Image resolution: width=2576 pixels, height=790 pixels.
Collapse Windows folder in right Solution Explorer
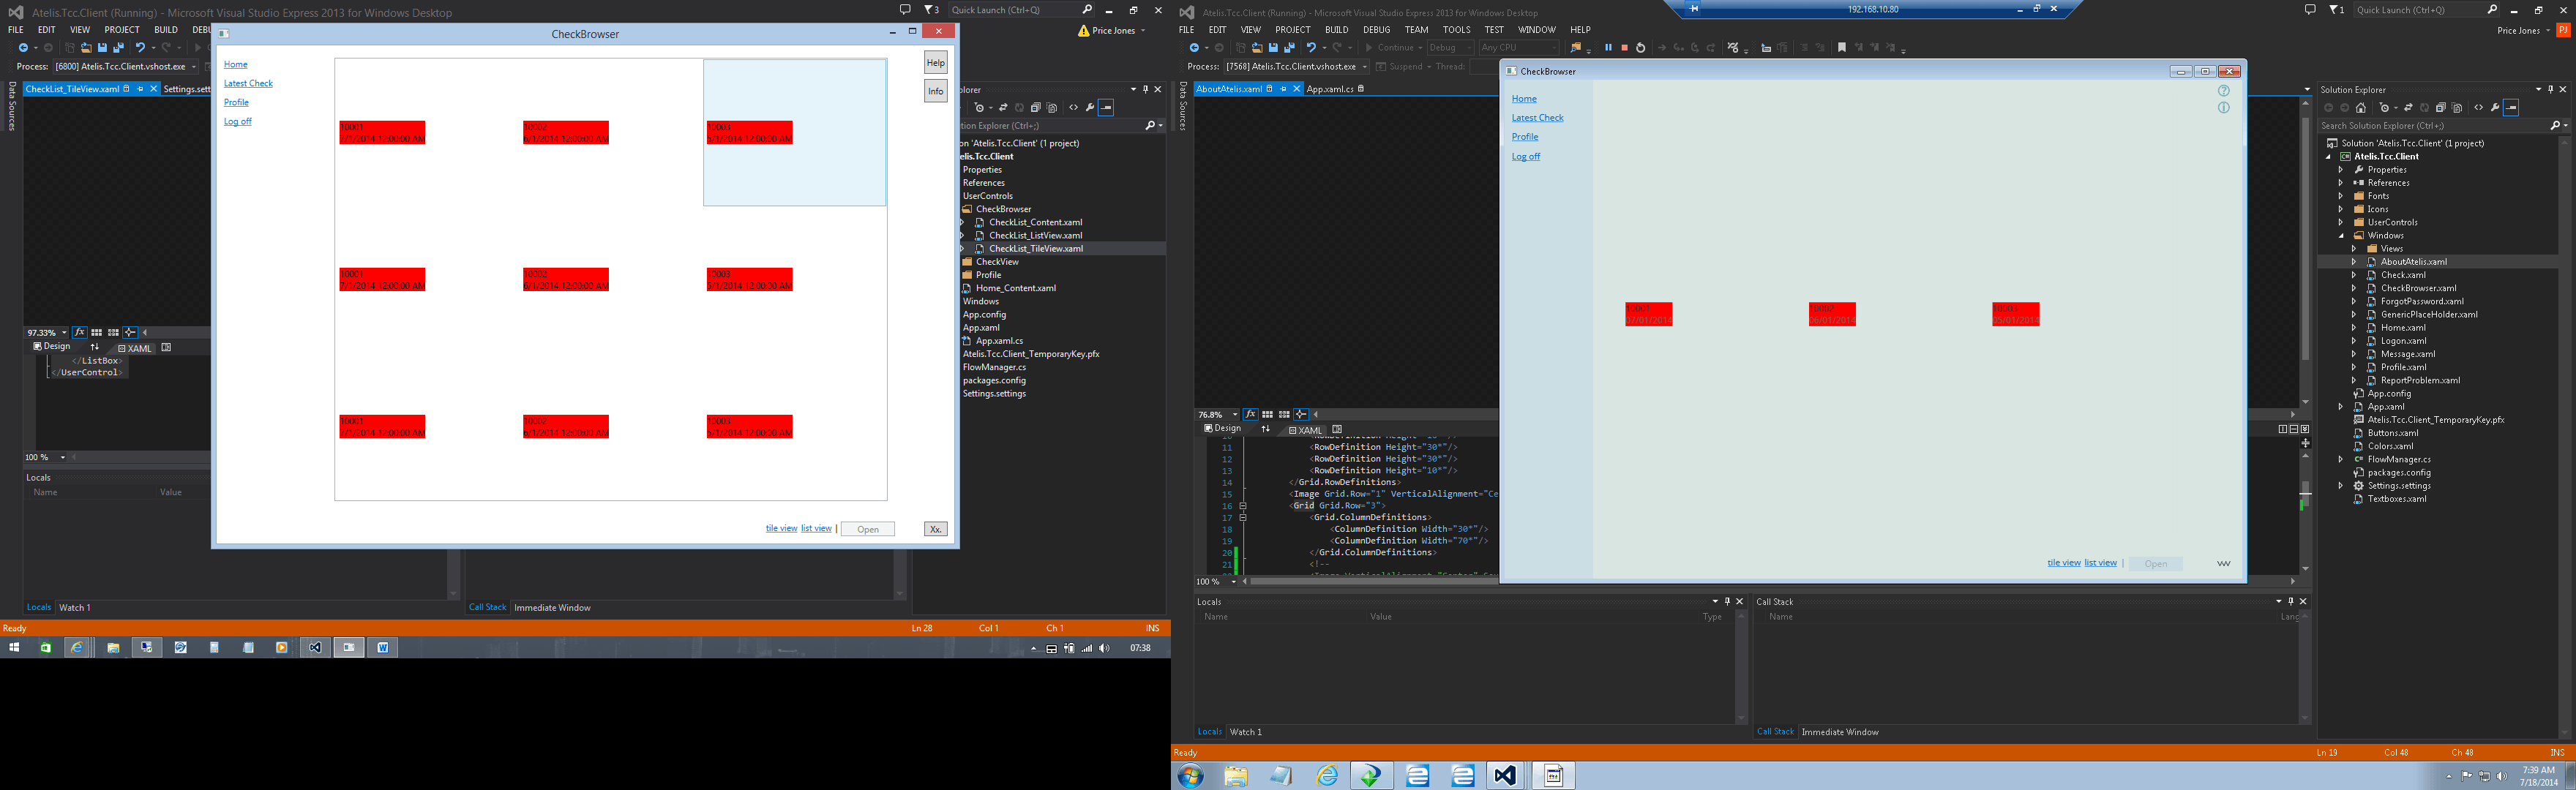(x=2340, y=236)
